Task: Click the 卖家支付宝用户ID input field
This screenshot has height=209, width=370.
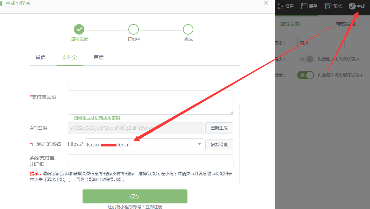Action: pos(151,161)
